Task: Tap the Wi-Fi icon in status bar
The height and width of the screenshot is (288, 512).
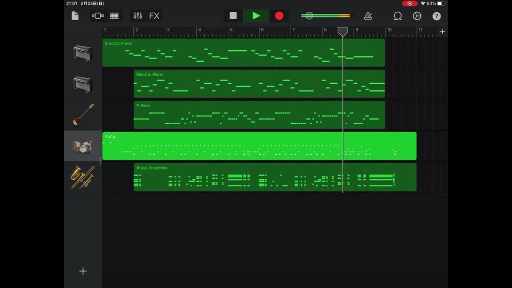Action: (423, 4)
